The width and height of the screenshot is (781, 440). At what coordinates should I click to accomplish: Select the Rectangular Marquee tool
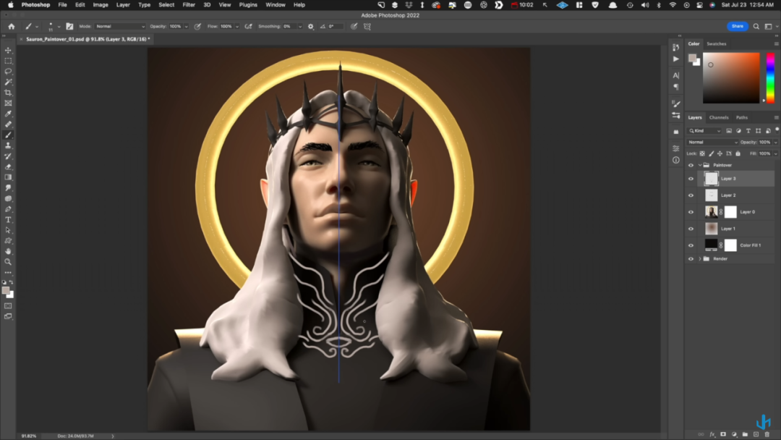point(8,61)
